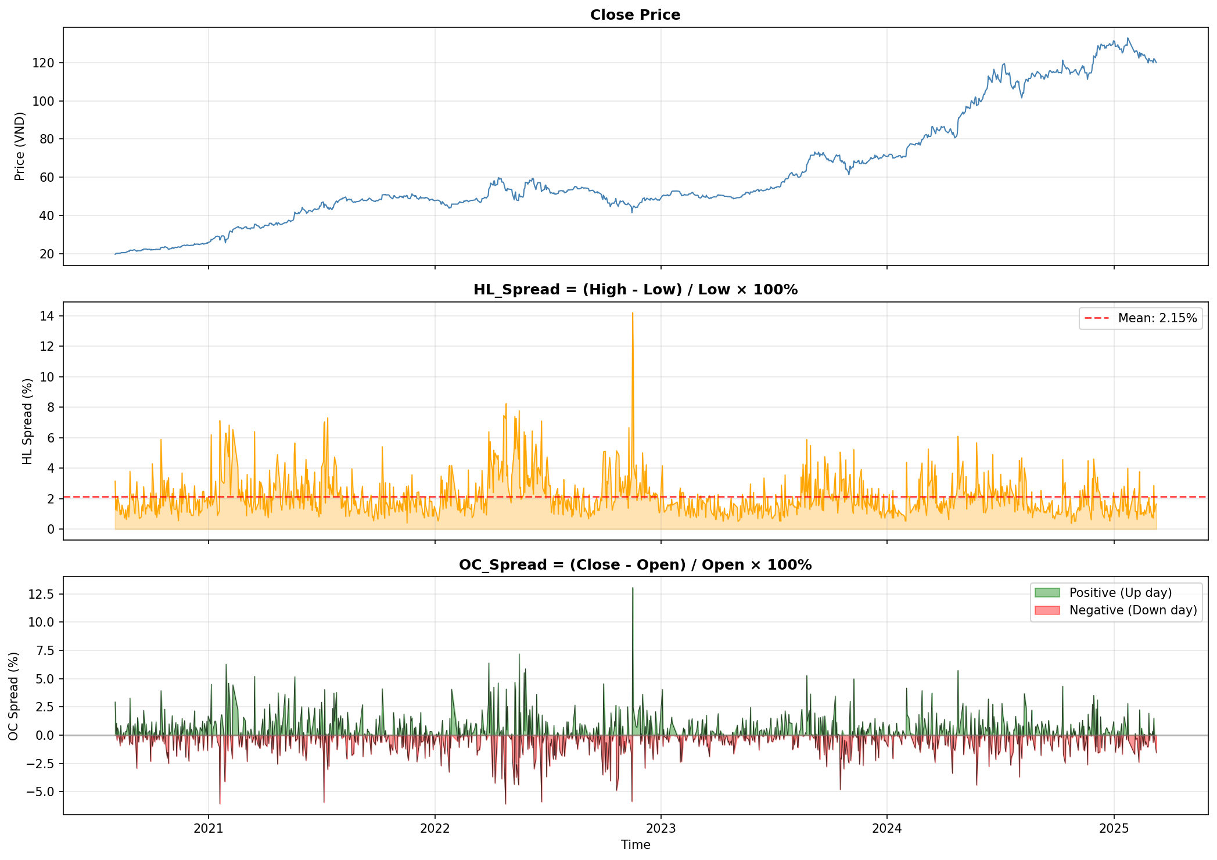Image resolution: width=1217 pixels, height=860 pixels.
Task: Click the 14% peak in HL Spread
Action: pos(633,316)
